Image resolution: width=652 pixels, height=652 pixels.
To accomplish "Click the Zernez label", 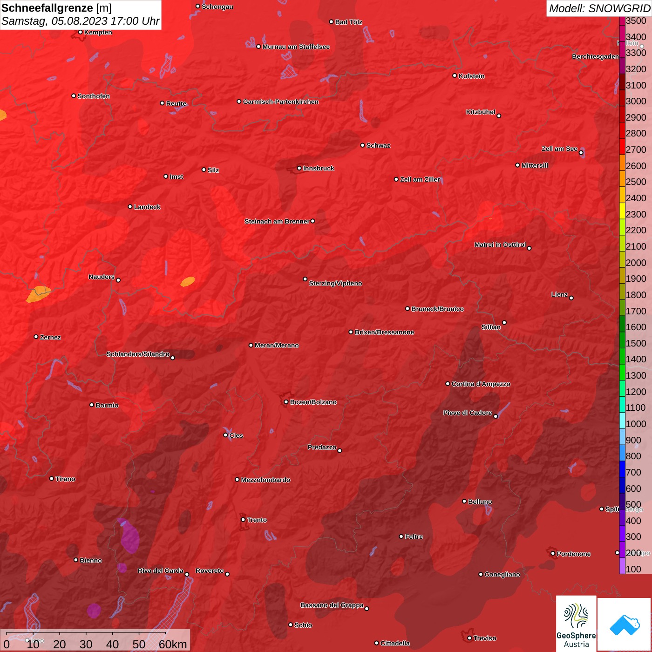I will (50, 337).
